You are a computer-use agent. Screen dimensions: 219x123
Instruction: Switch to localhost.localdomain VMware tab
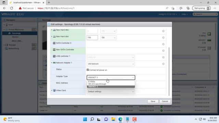point(27,2)
